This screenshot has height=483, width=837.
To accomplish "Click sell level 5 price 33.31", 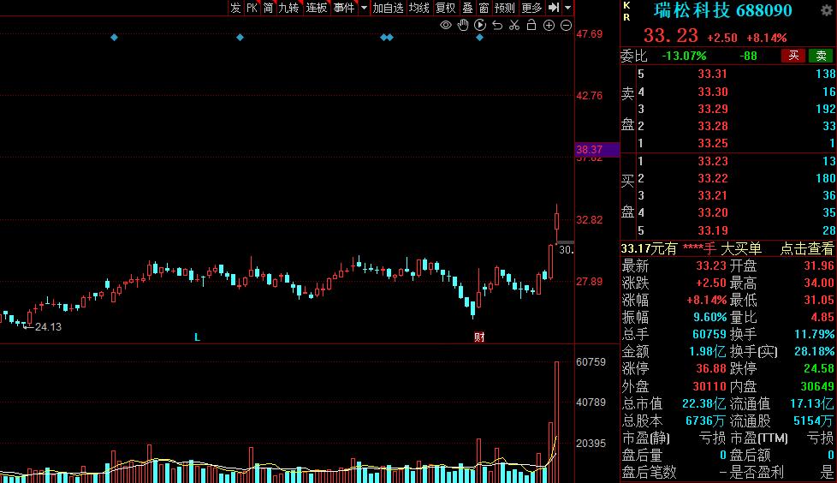I will pyautogui.click(x=713, y=75).
